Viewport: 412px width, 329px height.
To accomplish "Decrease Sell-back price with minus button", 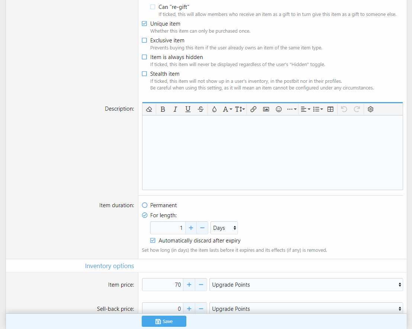I will pos(201,309).
